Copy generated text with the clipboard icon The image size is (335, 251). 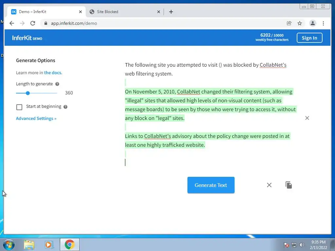click(x=289, y=185)
